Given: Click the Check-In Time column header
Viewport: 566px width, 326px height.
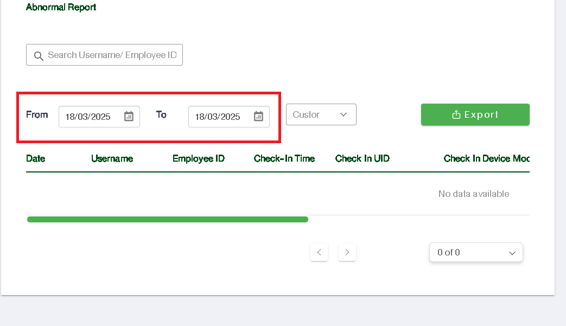Looking at the screenshot, I should click(x=284, y=158).
